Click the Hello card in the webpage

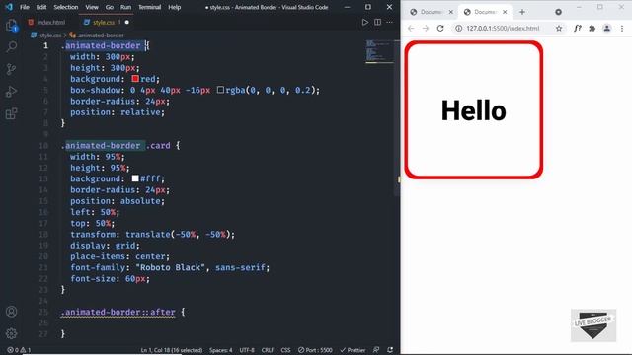click(x=474, y=109)
